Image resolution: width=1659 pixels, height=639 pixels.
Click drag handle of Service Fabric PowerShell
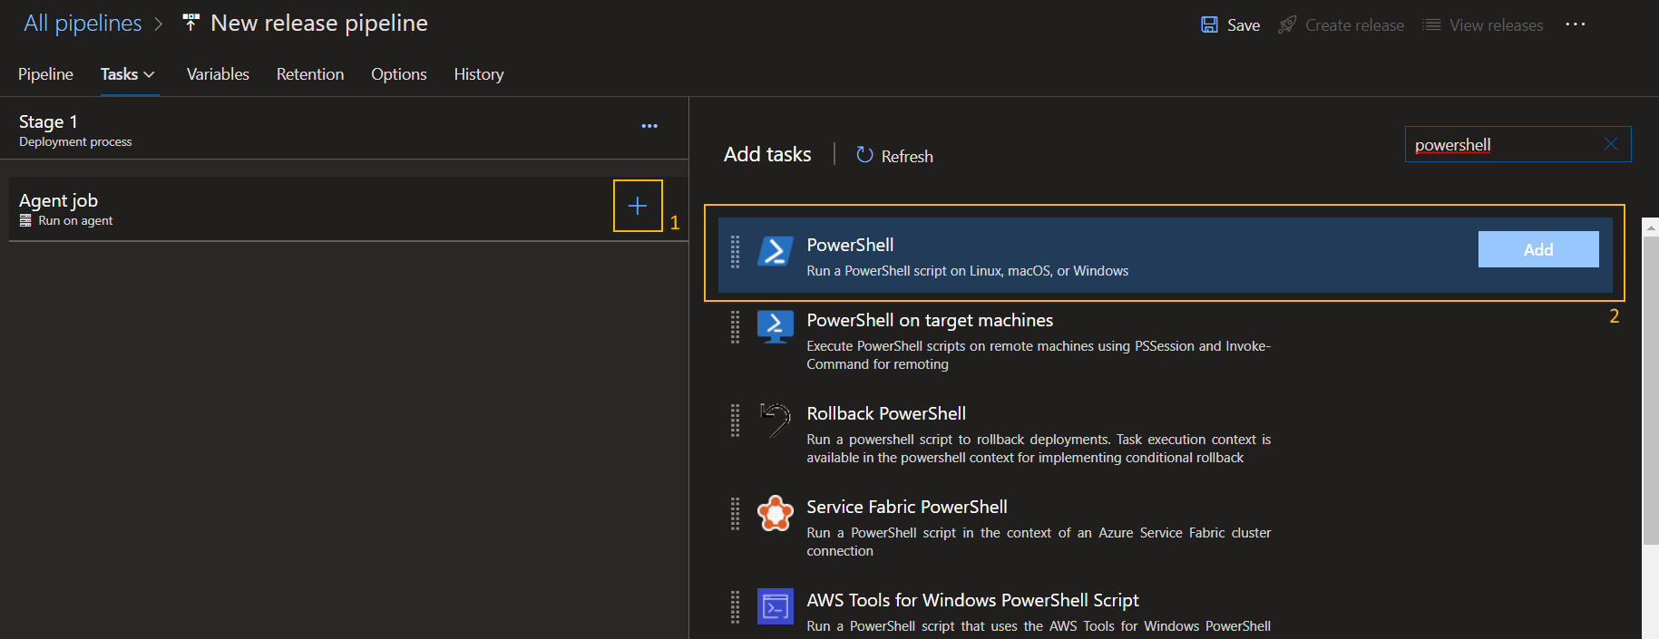[x=736, y=514]
